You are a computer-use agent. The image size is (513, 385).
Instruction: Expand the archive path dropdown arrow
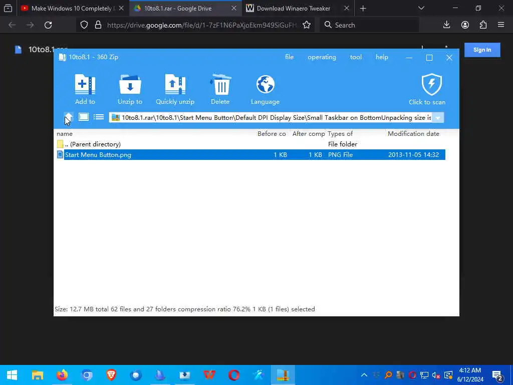tap(438, 118)
